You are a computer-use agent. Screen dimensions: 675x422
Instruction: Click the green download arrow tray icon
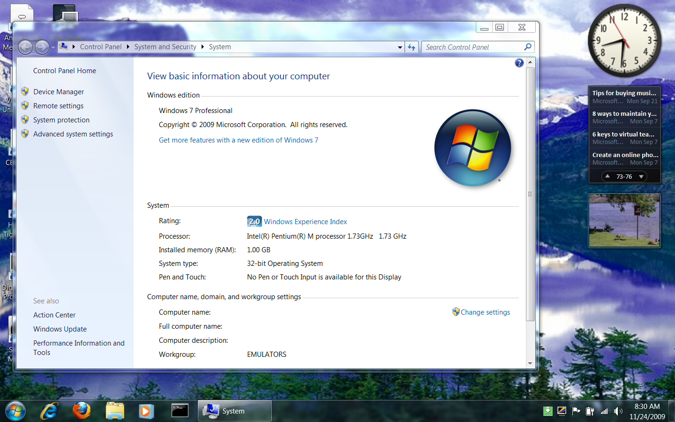coord(547,411)
